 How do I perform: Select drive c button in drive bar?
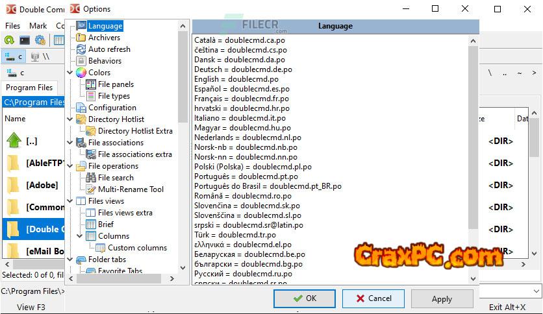coord(14,56)
